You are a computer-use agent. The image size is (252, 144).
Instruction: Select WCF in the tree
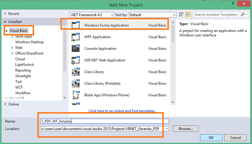pyautogui.click(x=19, y=87)
